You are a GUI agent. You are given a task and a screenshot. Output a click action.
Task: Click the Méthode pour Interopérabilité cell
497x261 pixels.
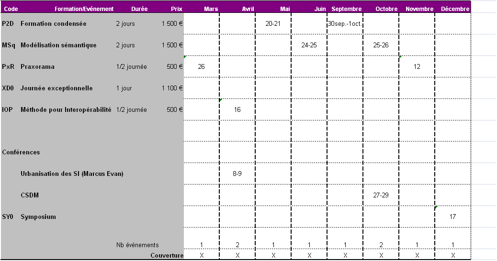66,110
